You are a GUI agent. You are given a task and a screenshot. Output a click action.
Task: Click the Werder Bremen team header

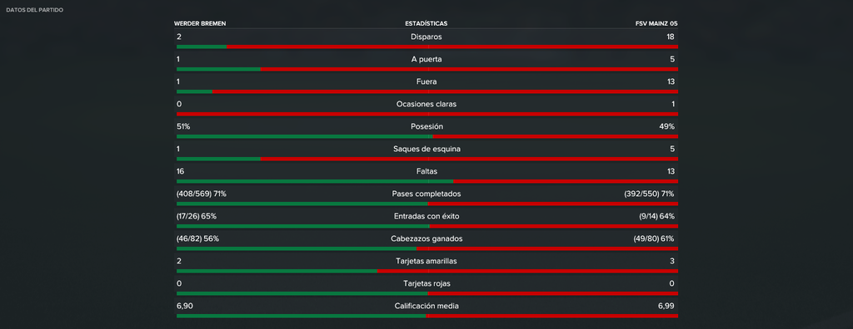(x=200, y=23)
